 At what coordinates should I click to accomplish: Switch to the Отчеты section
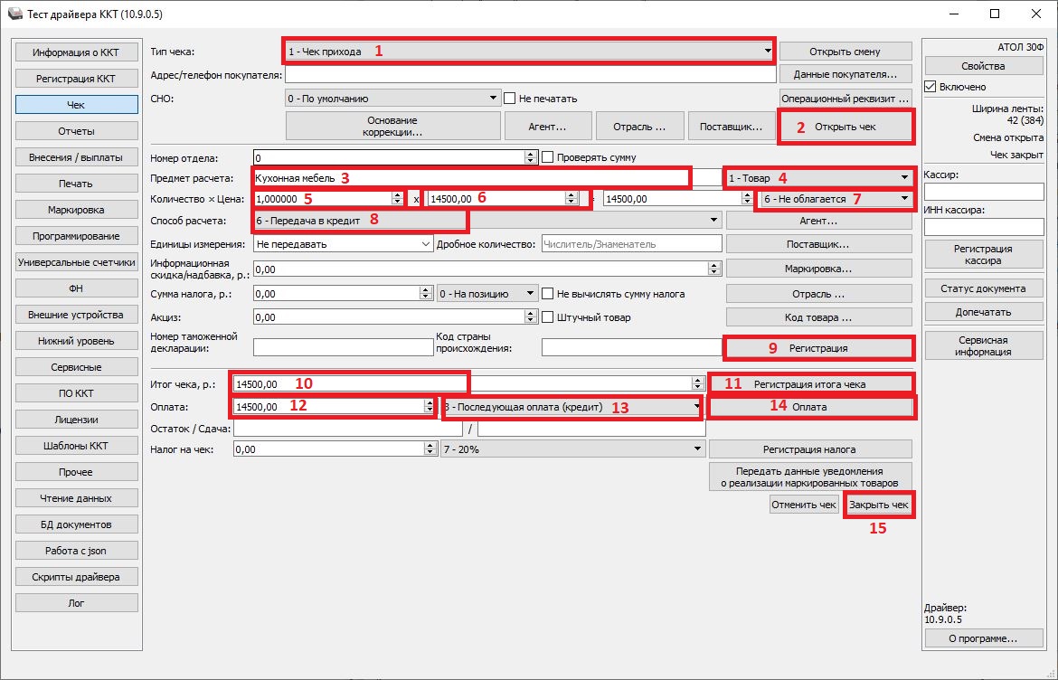pos(76,131)
